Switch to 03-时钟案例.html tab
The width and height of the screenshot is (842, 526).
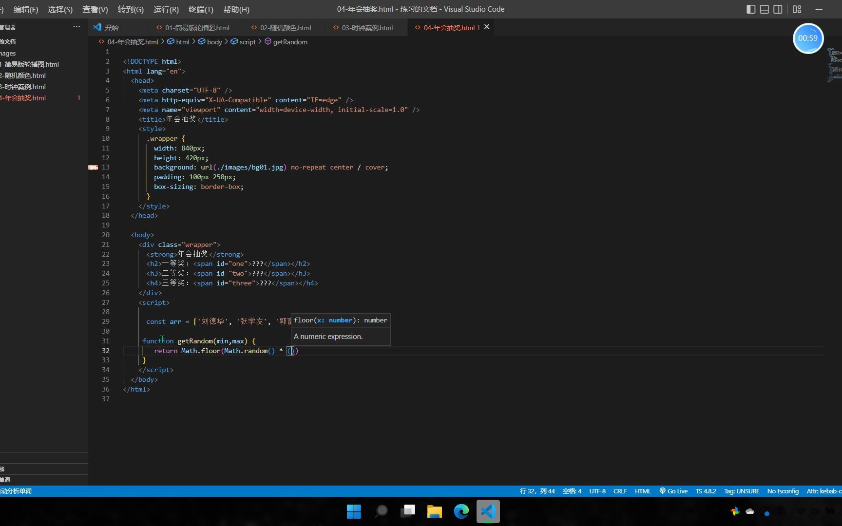(x=367, y=28)
